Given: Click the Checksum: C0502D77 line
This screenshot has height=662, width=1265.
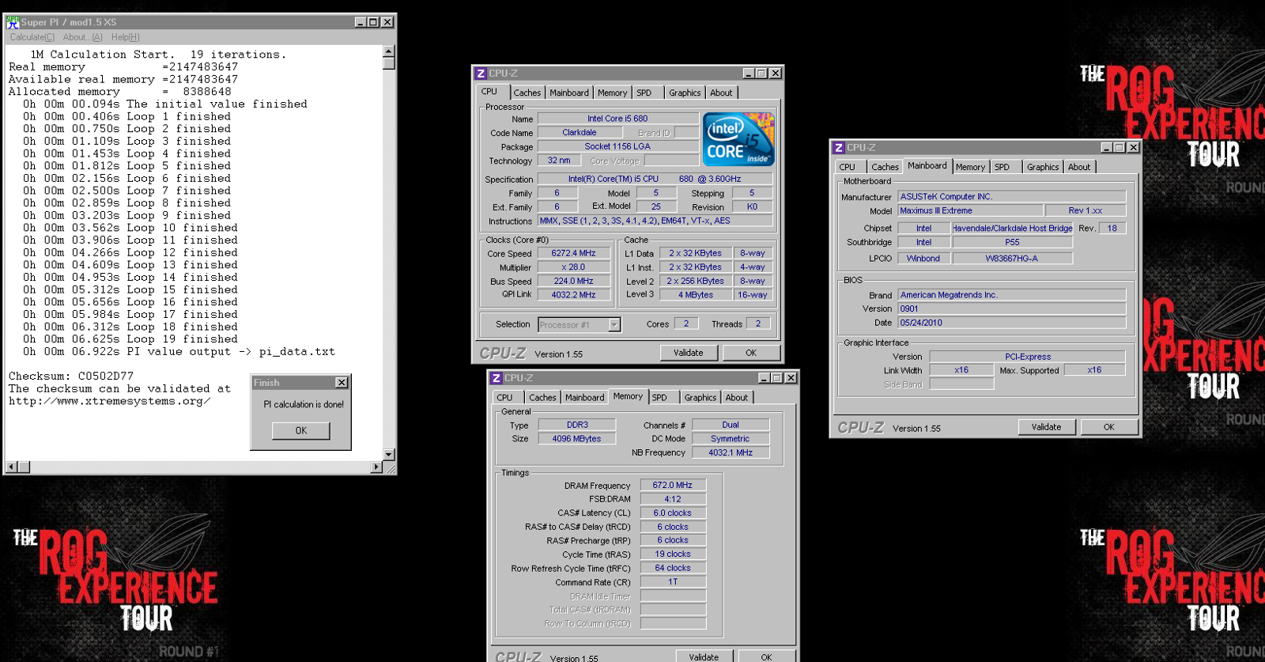Looking at the screenshot, I should pyautogui.click(x=71, y=376).
